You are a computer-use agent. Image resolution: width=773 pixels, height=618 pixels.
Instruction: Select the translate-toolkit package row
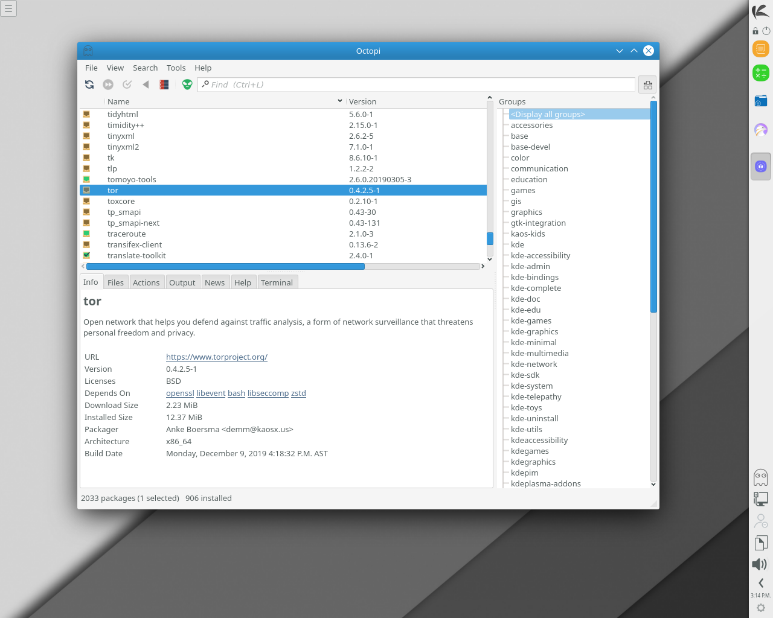(x=283, y=255)
